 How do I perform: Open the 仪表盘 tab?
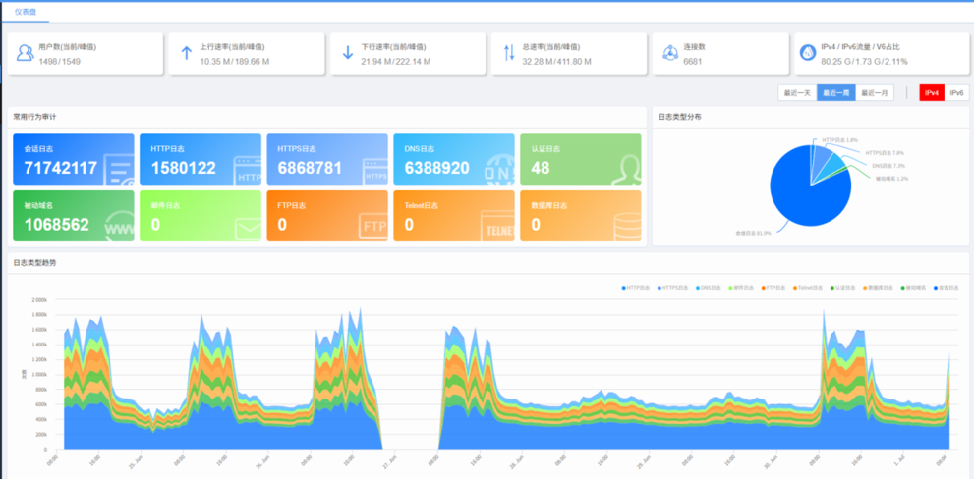pos(26,12)
